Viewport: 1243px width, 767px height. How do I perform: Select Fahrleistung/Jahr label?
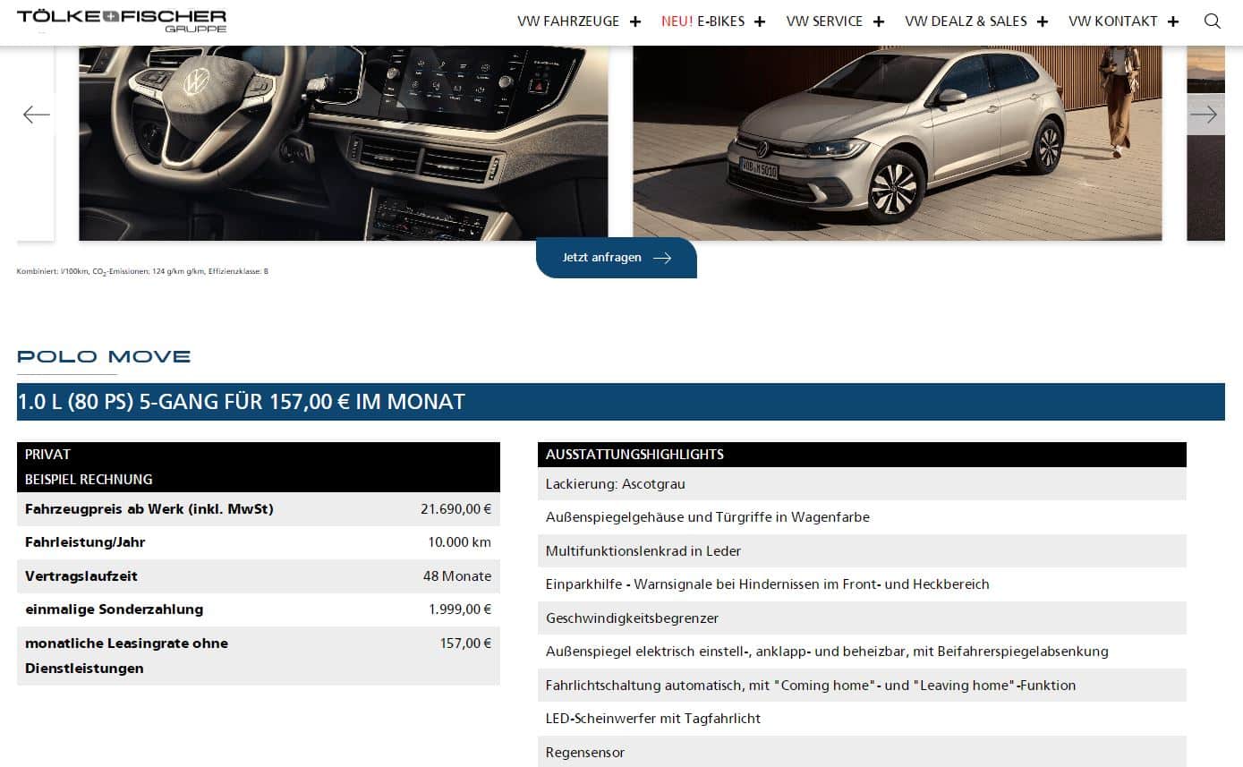tap(85, 542)
